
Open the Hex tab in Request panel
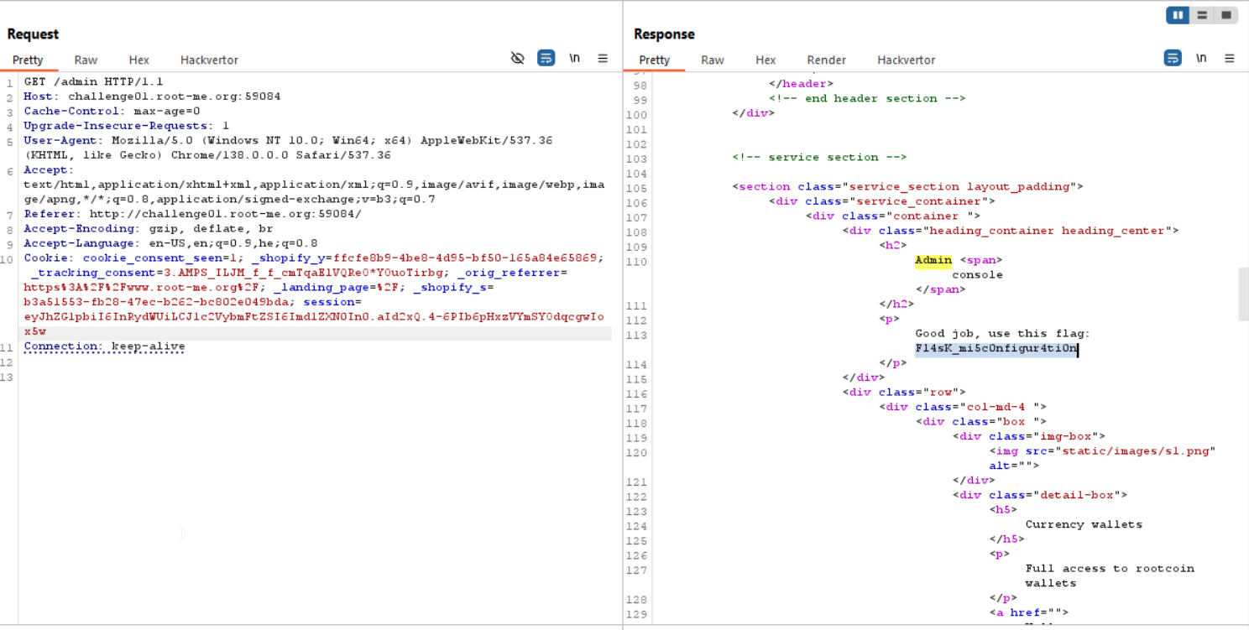point(138,60)
